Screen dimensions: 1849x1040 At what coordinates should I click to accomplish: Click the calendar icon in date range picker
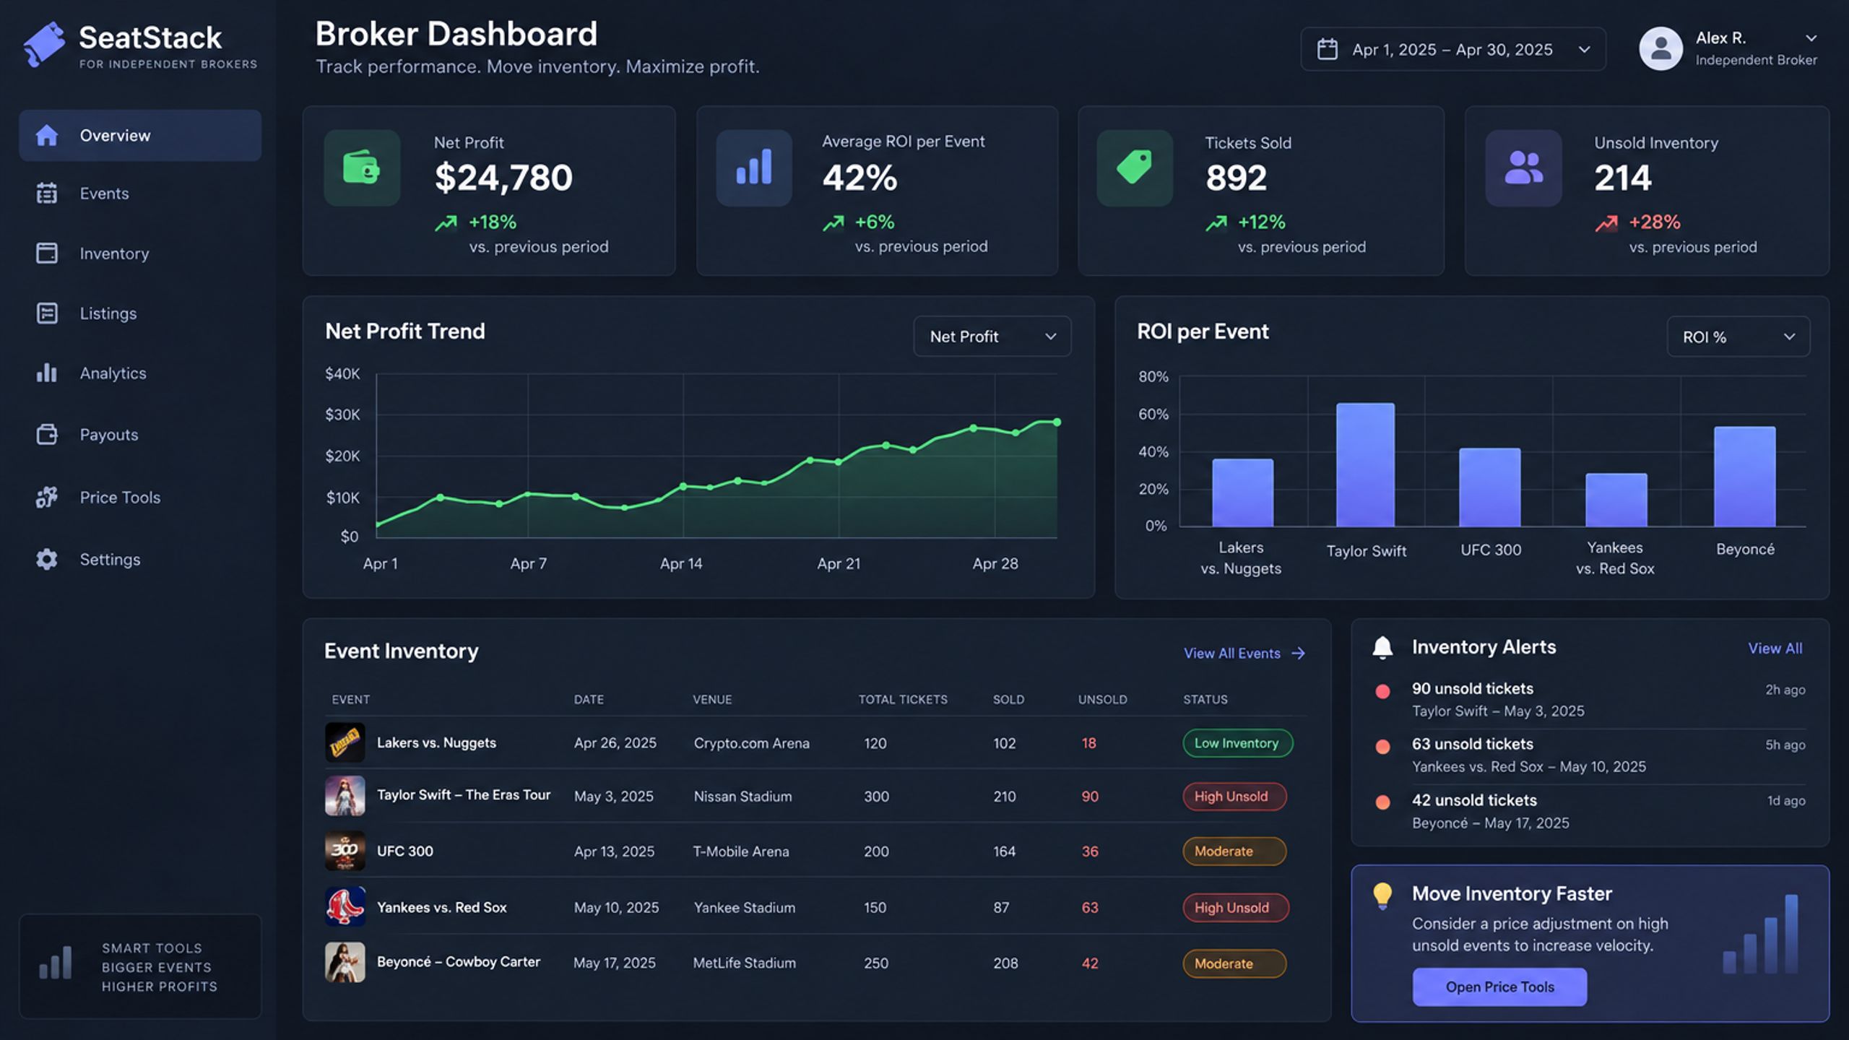1328,49
